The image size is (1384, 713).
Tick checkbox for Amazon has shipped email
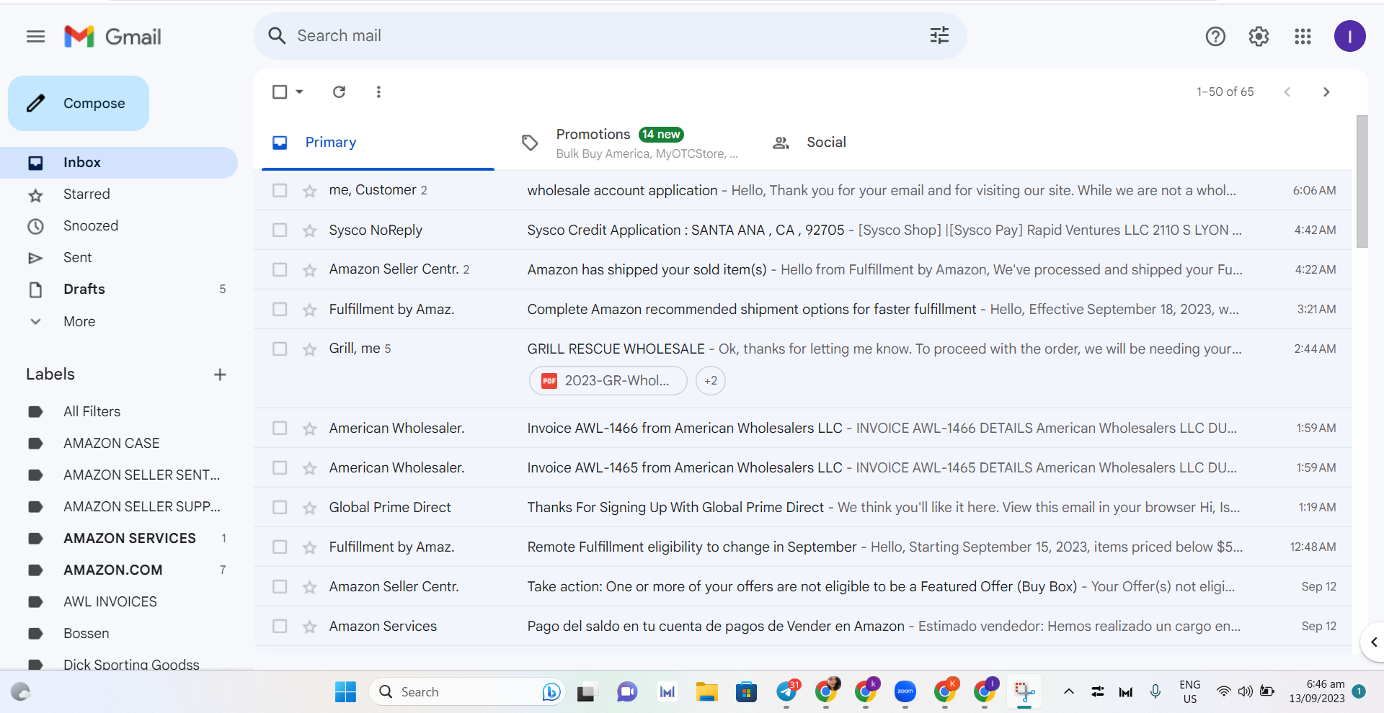(280, 269)
